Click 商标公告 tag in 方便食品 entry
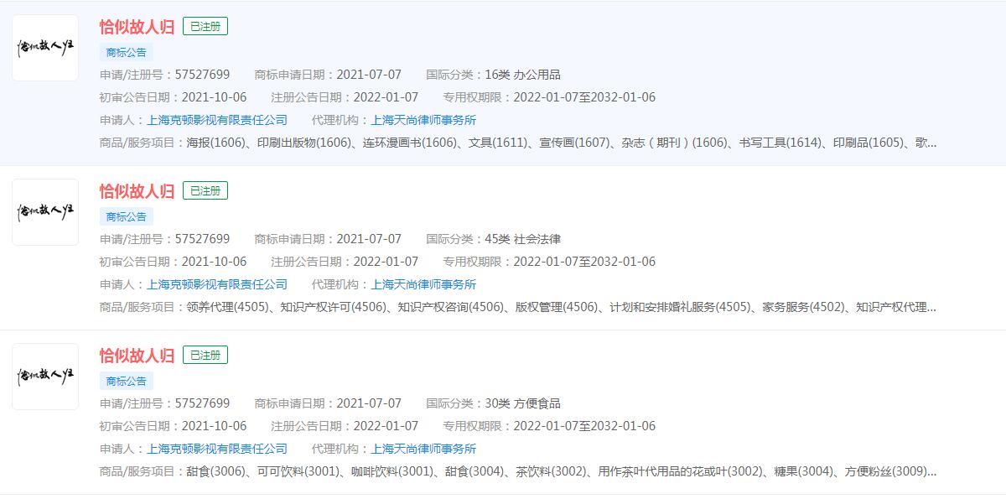The image size is (1006, 499). 126,381
